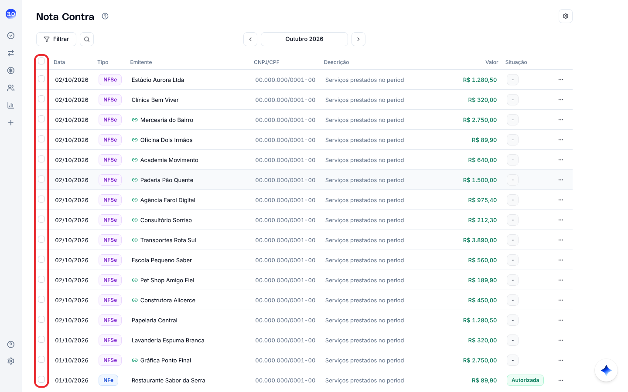Screen dimensions: 628x392
Task: Click the NFSe badge for Pet Shop Amigo Fiel
Action: 110,280
